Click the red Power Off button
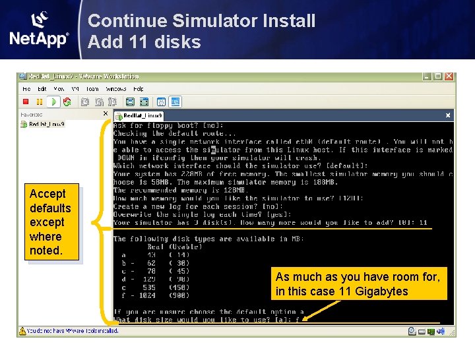 tap(26, 102)
